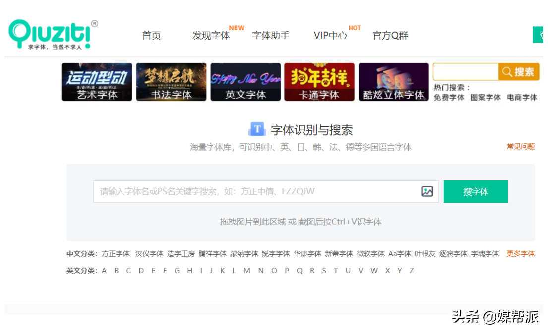Focus the top-right orange search field
Viewport: 548px width, 333px height.
[x=466, y=72]
